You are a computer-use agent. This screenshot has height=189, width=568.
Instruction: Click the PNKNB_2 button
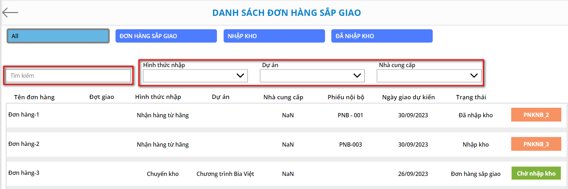tap(536, 115)
